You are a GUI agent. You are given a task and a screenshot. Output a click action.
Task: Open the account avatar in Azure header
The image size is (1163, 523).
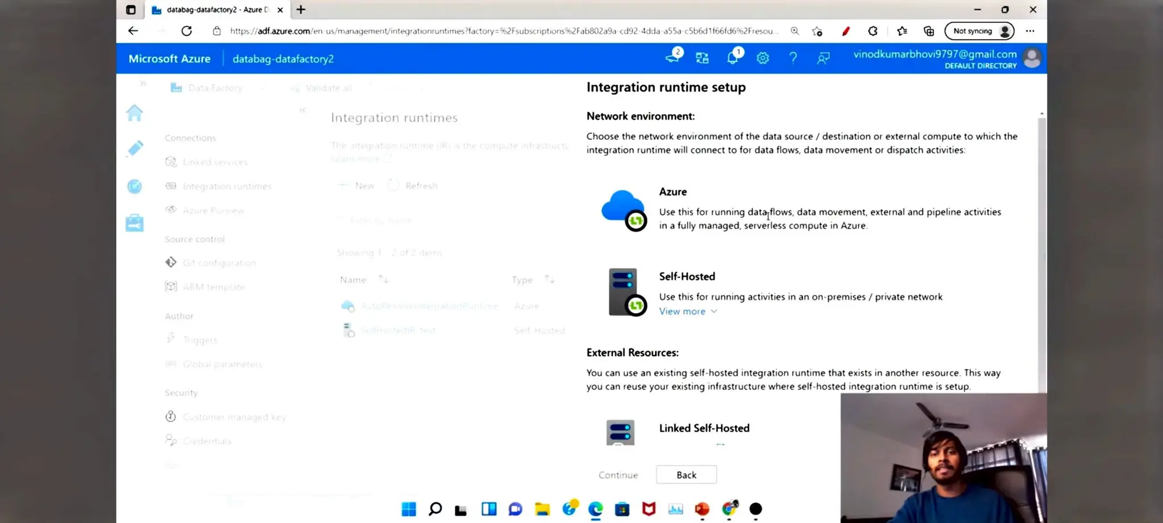1032,58
